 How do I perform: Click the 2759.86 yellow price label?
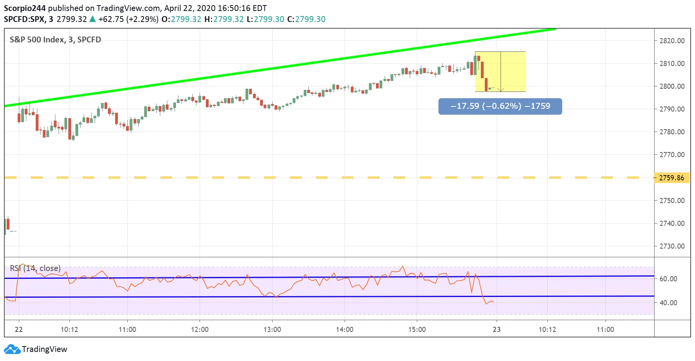click(x=671, y=178)
